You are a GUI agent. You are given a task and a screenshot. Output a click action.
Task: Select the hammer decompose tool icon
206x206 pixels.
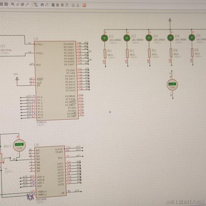coord(27,4)
